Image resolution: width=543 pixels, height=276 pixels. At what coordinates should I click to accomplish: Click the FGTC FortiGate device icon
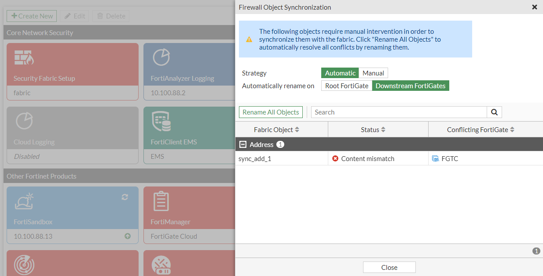435,158
